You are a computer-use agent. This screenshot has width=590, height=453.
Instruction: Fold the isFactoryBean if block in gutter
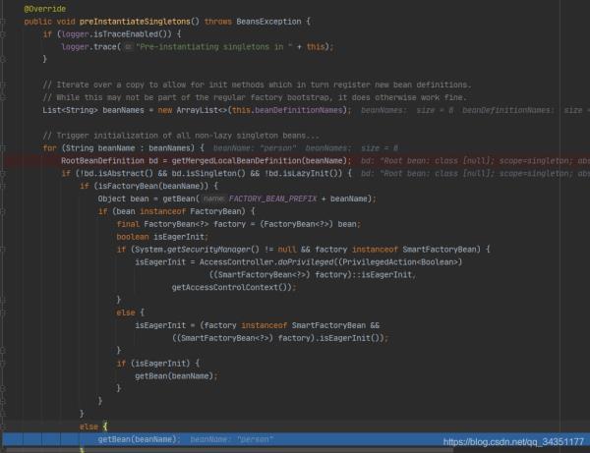point(5,185)
